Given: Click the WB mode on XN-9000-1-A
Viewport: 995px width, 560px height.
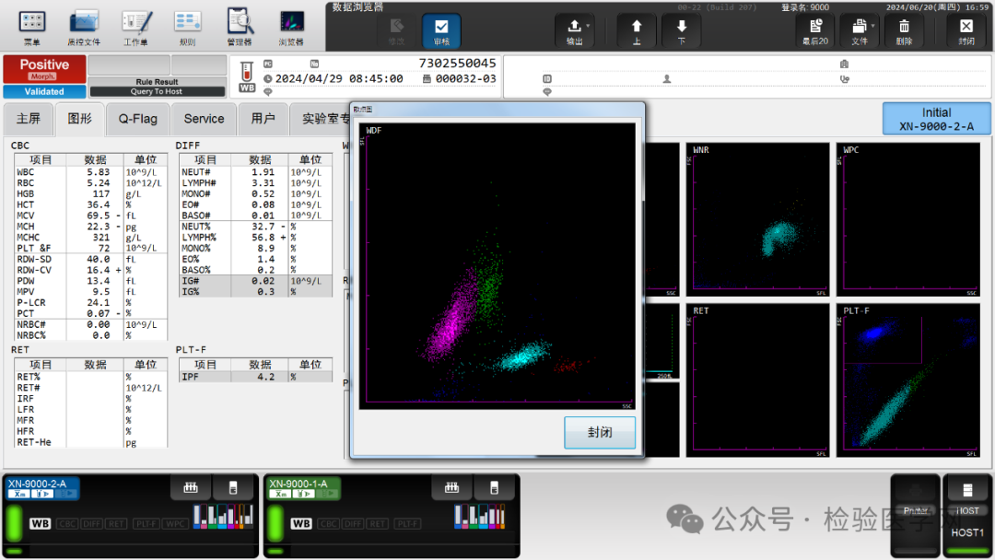Looking at the screenshot, I should [x=301, y=524].
